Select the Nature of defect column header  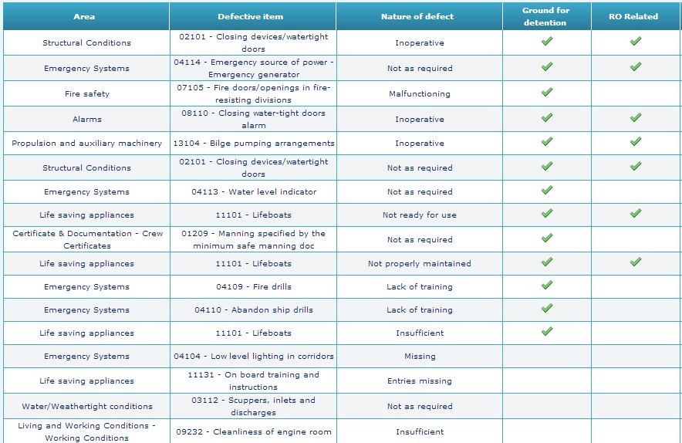tap(418, 16)
